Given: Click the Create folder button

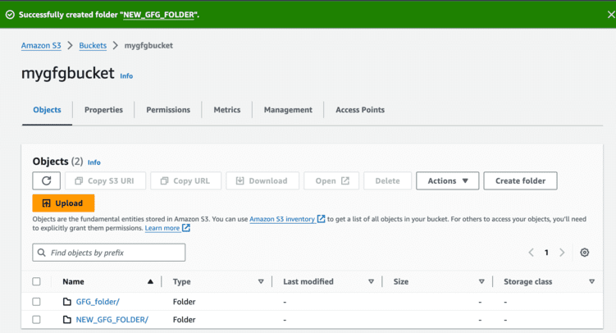Looking at the screenshot, I should 520,180.
